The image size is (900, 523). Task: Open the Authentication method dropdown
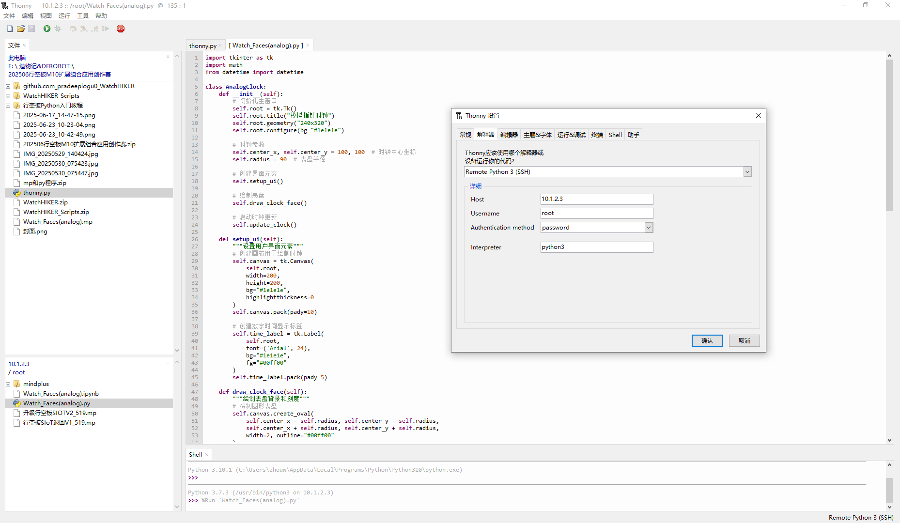649,228
